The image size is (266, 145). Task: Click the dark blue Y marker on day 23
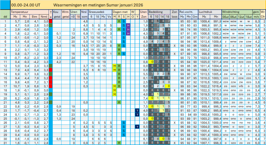[x=137, y=111]
